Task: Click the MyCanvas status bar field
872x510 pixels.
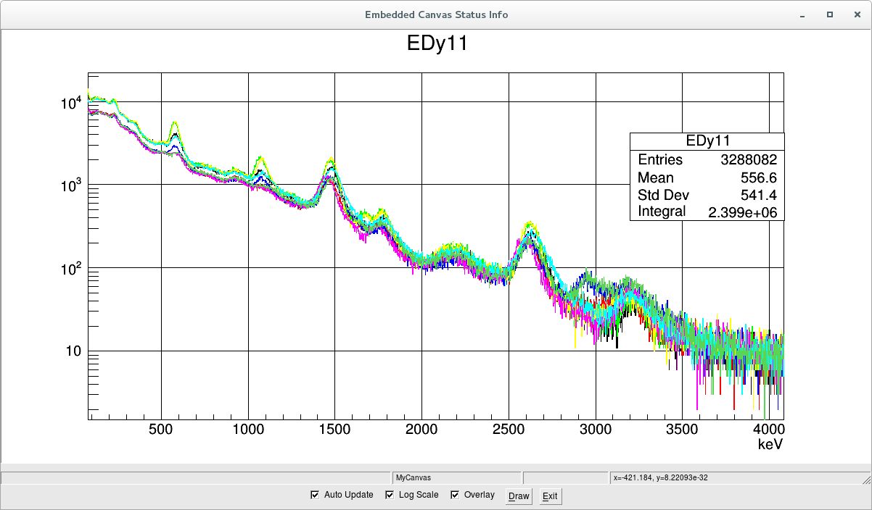Action: (456, 478)
